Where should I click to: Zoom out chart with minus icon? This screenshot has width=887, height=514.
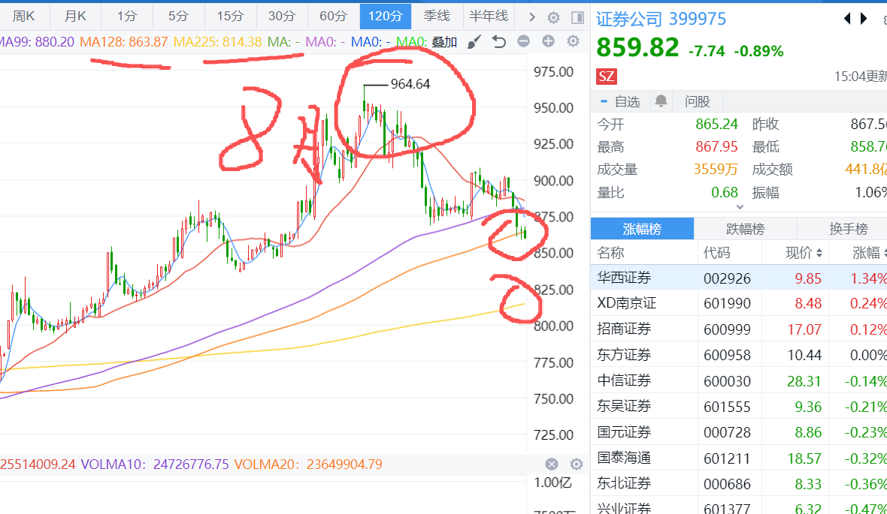click(523, 42)
